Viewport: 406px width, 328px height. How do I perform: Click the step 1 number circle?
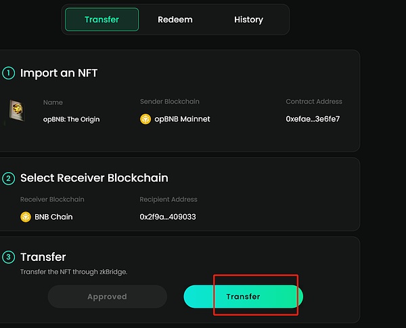pyautogui.click(x=9, y=73)
